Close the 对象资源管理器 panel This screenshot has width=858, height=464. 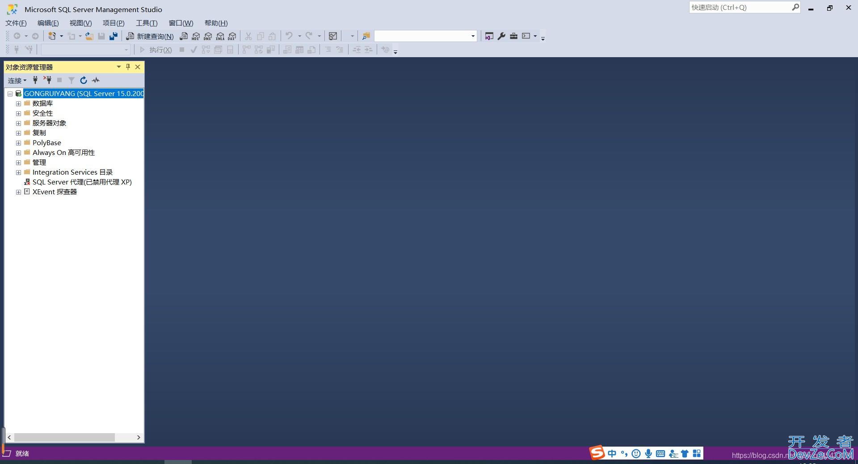point(138,67)
